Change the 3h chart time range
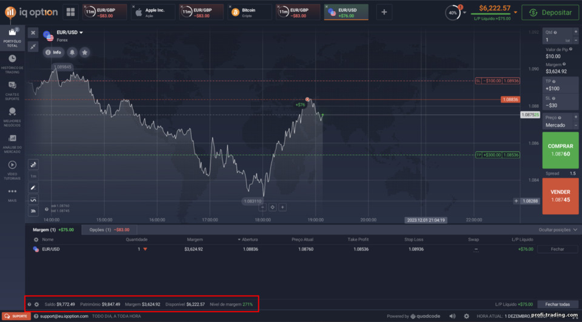The image size is (582, 322). tap(33, 211)
